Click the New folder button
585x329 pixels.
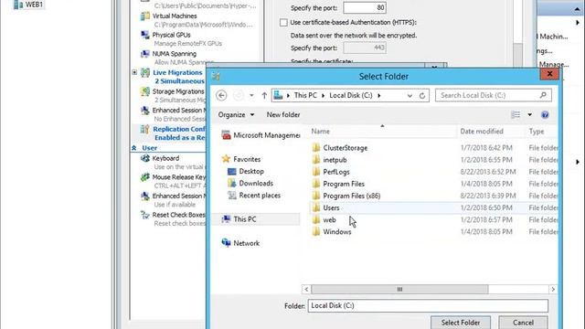tap(283, 115)
